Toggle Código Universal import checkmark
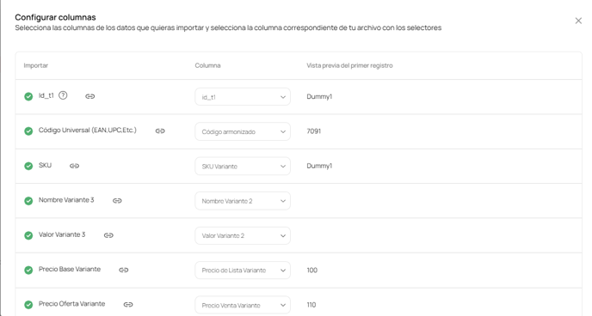This screenshot has height=316, width=592. pyautogui.click(x=28, y=131)
